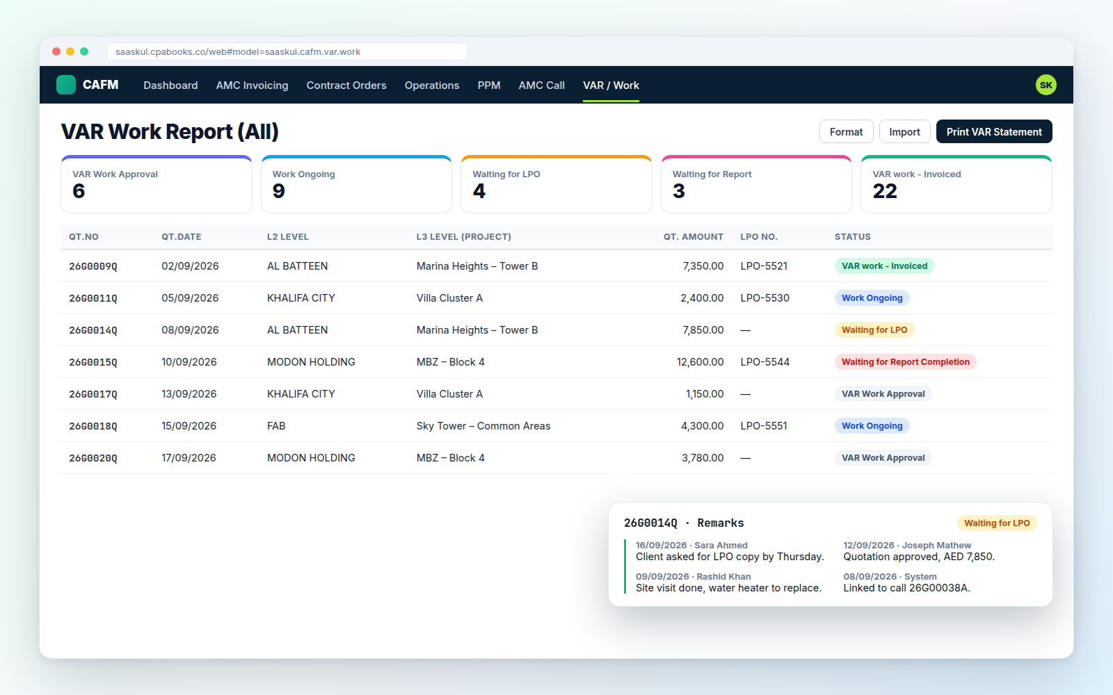The image size is (1113, 695).
Task: Open Contract Orders menu
Action: click(x=346, y=85)
